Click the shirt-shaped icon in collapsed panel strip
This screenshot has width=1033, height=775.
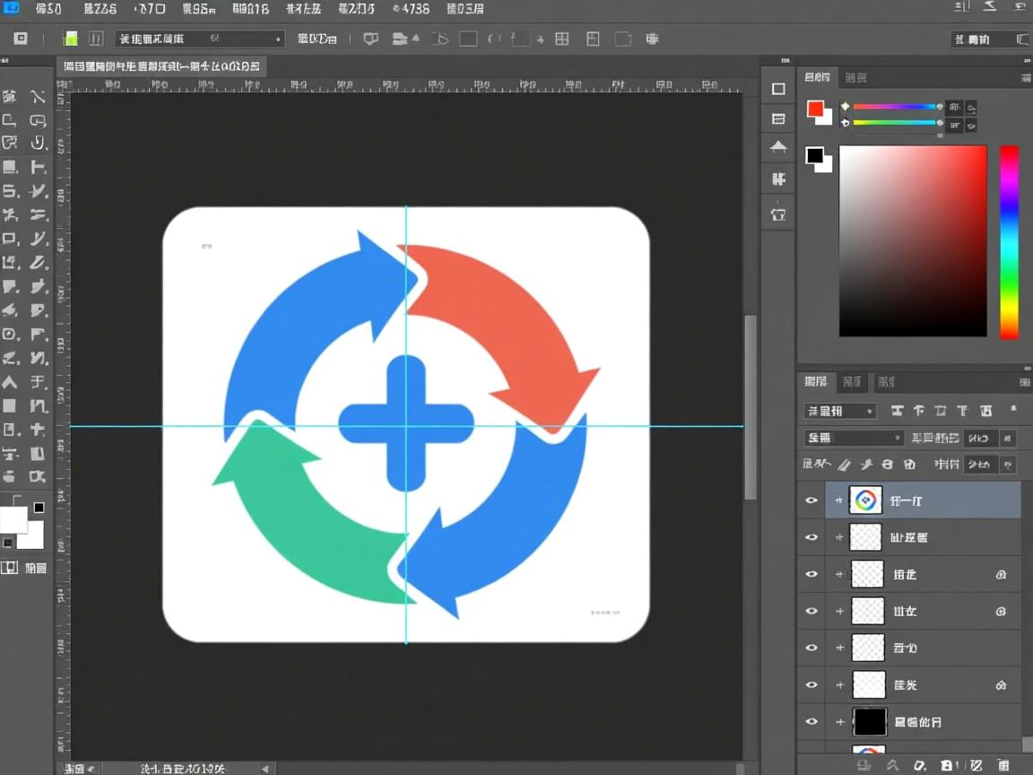click(x=778, y=213)
